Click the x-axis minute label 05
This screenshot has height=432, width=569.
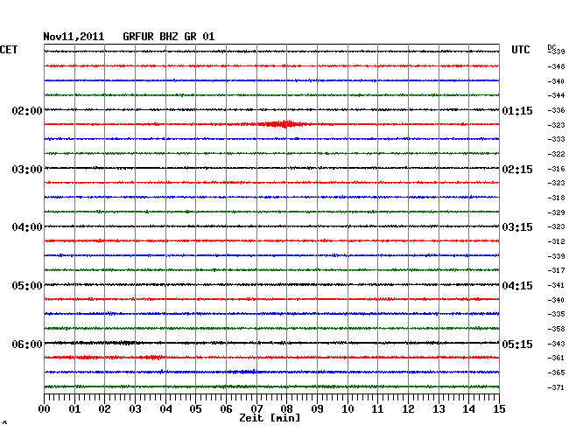[195, 409]
